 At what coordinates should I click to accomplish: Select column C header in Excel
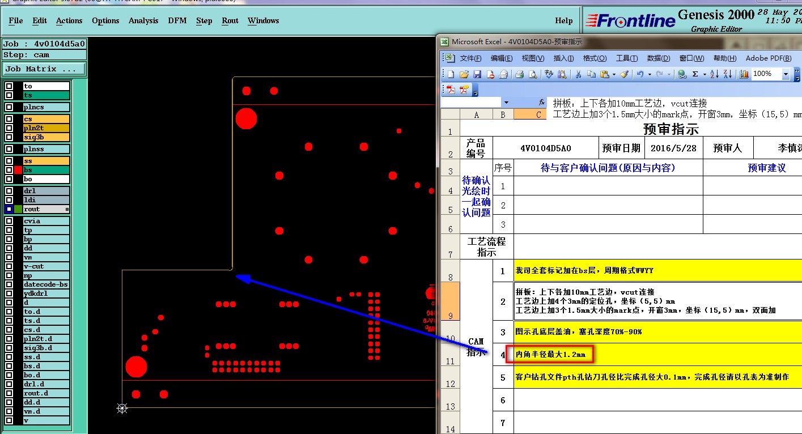pos(531,114)
